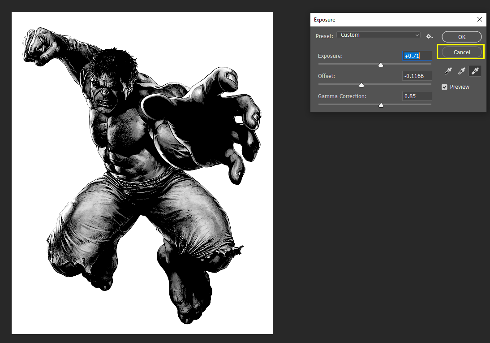Viewport: 490px width, 343px height.
Task: Click the Gamma Correction: label text
Action: point(342,96)
